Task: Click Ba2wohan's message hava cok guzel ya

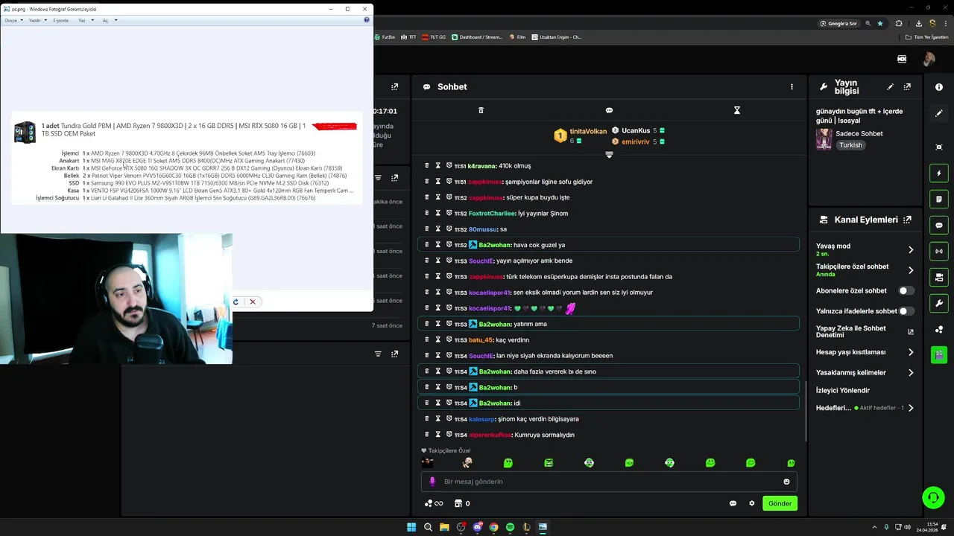Action: click(x=609, y=245)
